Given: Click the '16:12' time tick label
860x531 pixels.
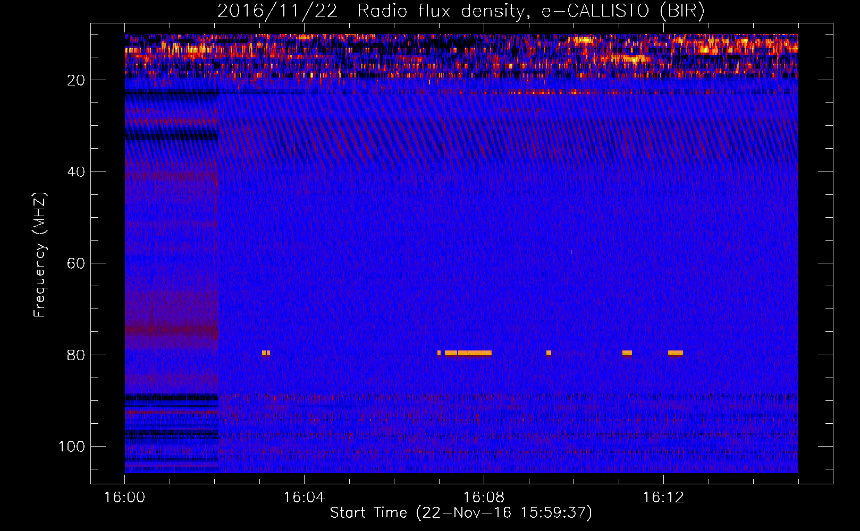Looking at the screenshot, I should coord(663,498).
